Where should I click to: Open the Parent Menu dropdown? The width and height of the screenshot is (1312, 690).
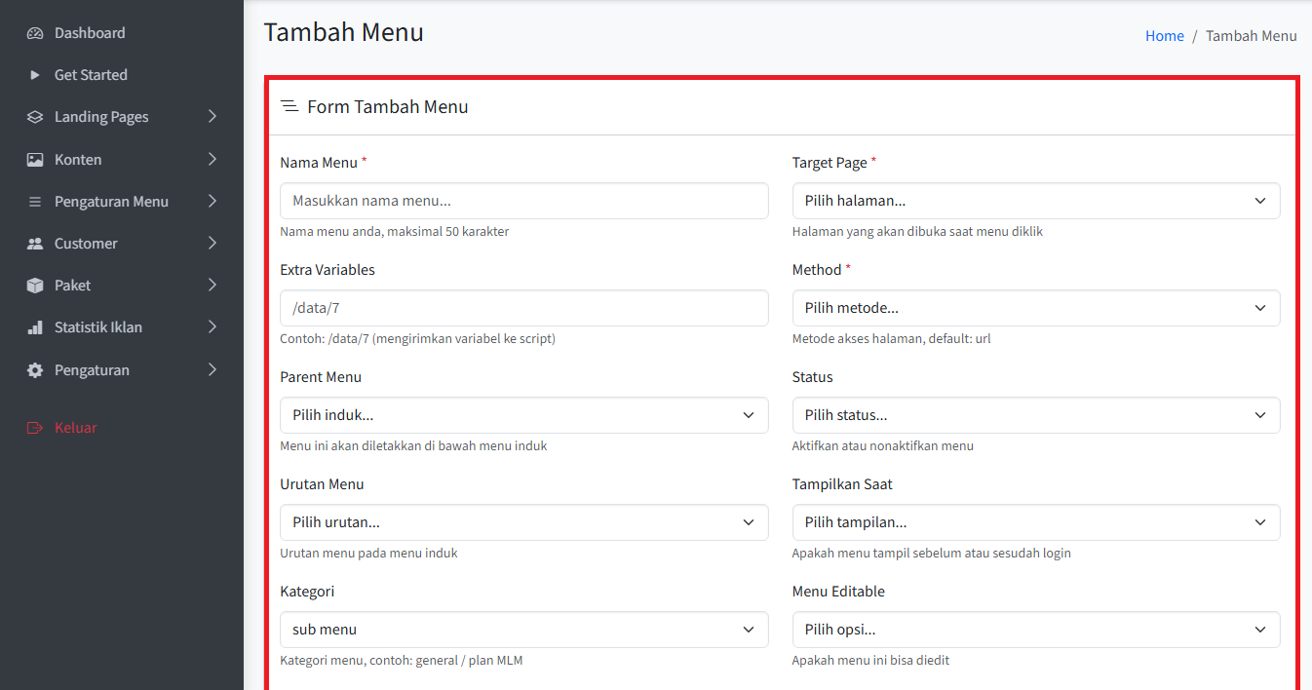click(523, 415)
